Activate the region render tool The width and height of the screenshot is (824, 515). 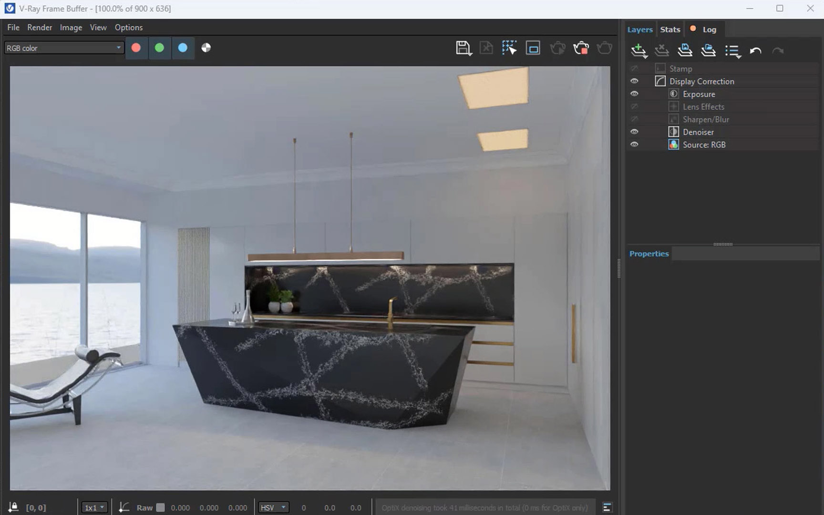(533, 48)
